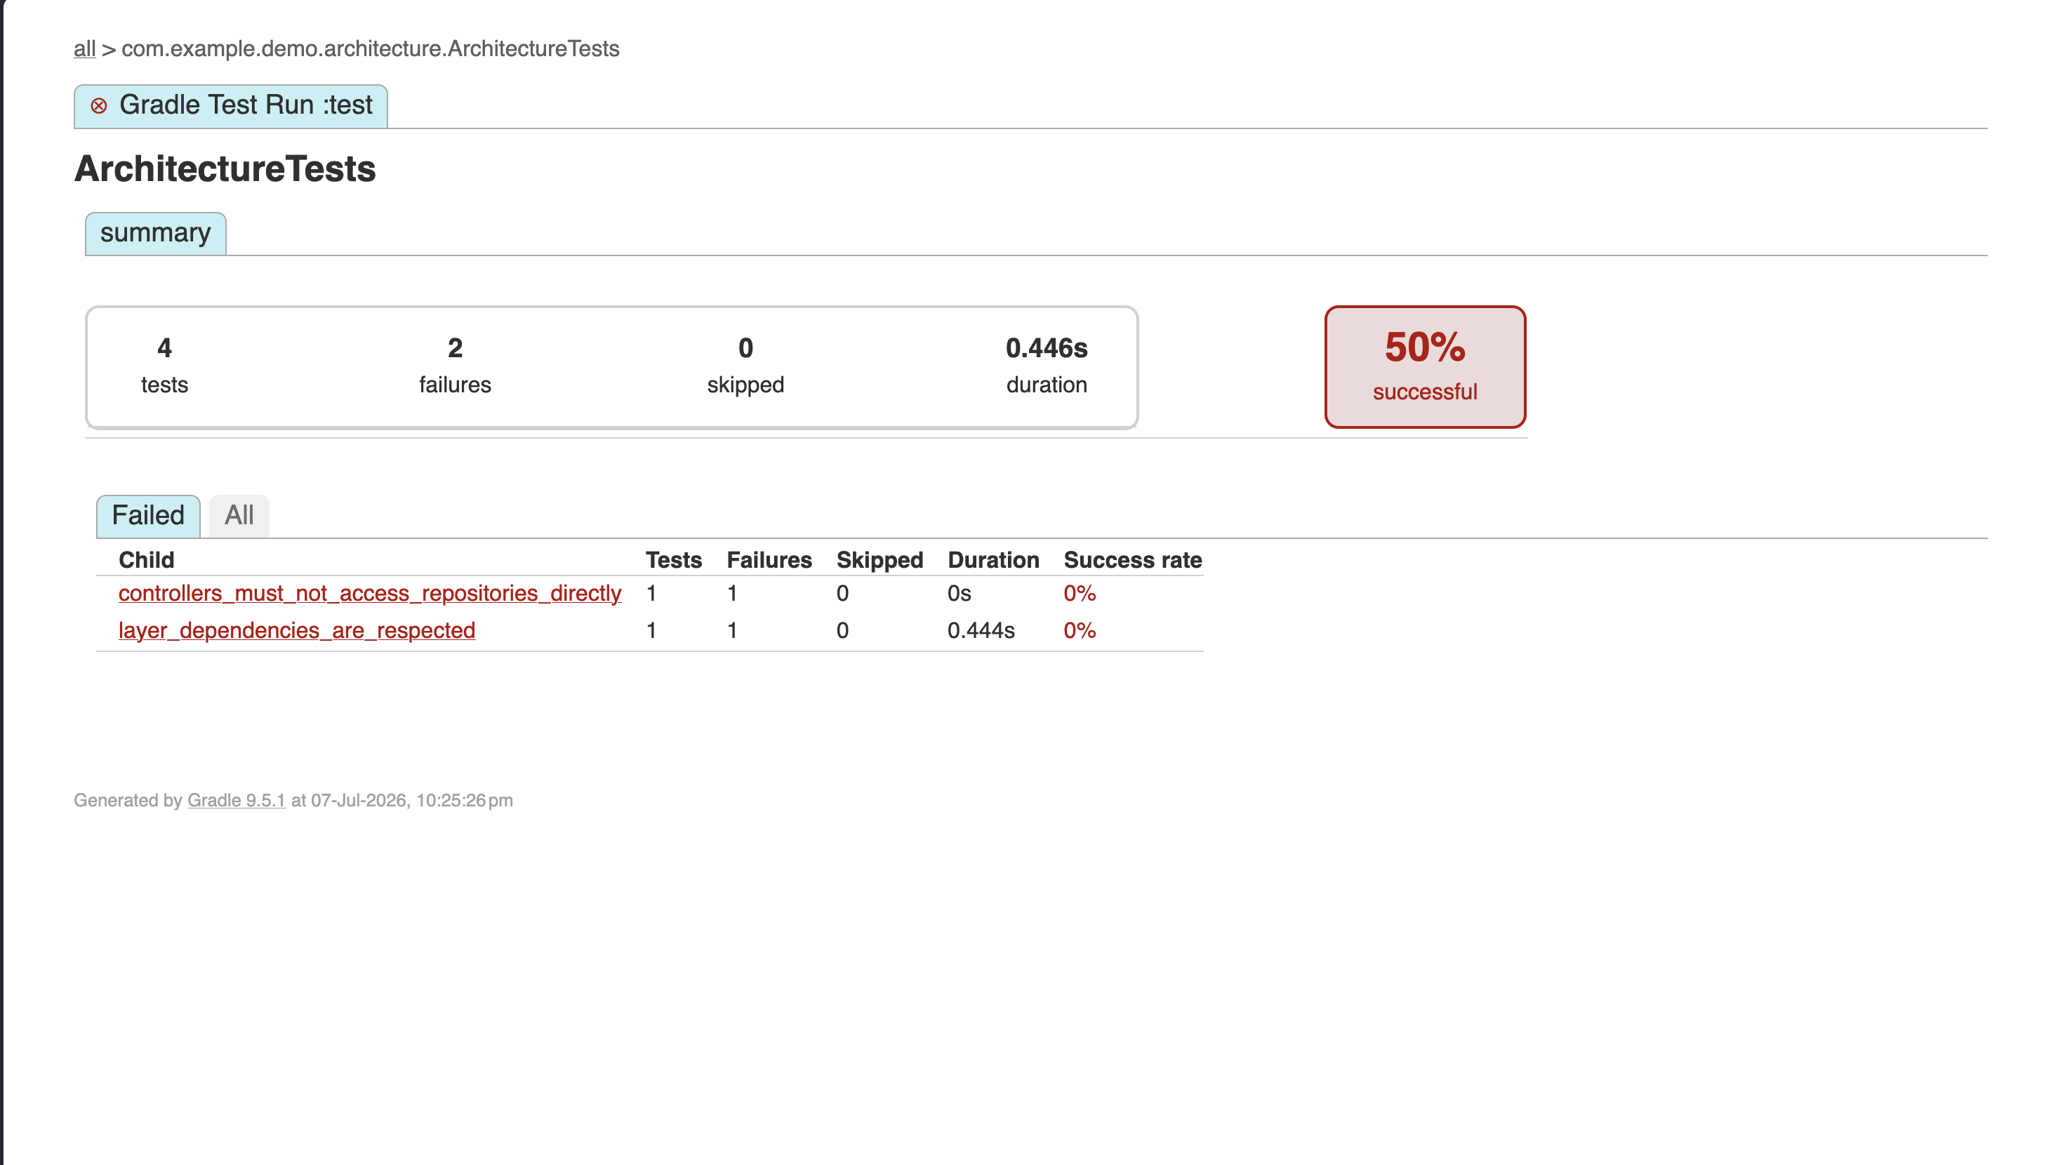The height and width of the screenshot is (1165, 2058).
Task: Select the Gradle Test Run :test tab
Action: [230, 105]
